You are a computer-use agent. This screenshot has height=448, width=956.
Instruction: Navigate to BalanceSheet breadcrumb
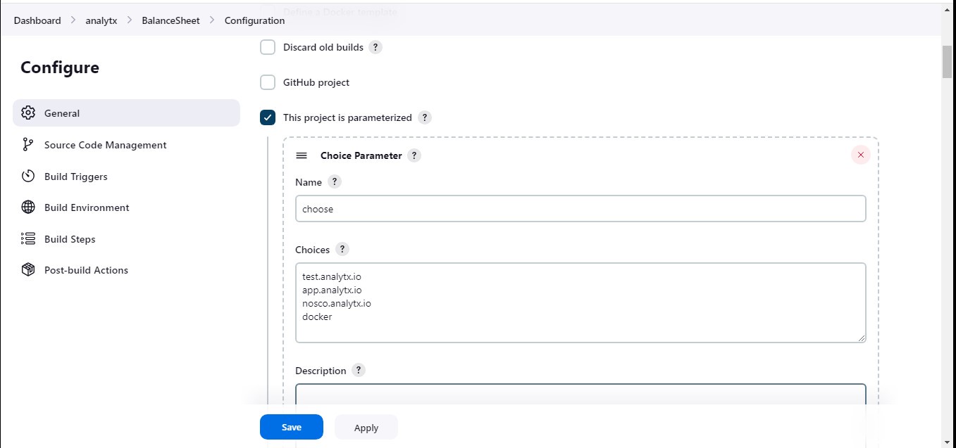170,20
